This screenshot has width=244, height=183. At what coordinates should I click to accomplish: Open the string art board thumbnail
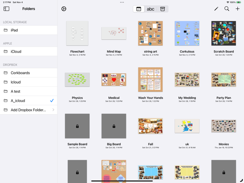tap(150, 33)
